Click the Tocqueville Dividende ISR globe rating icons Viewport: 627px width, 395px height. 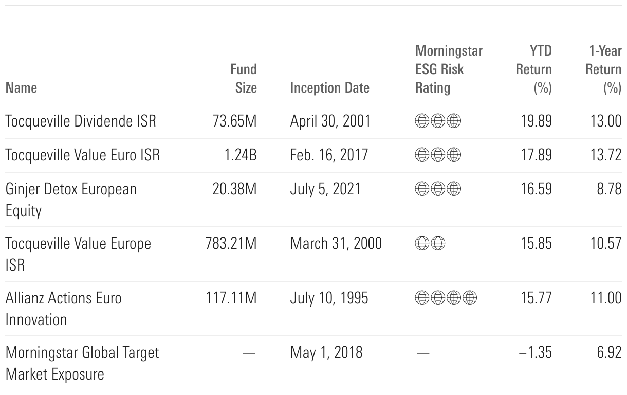click(x=437, y=121)
